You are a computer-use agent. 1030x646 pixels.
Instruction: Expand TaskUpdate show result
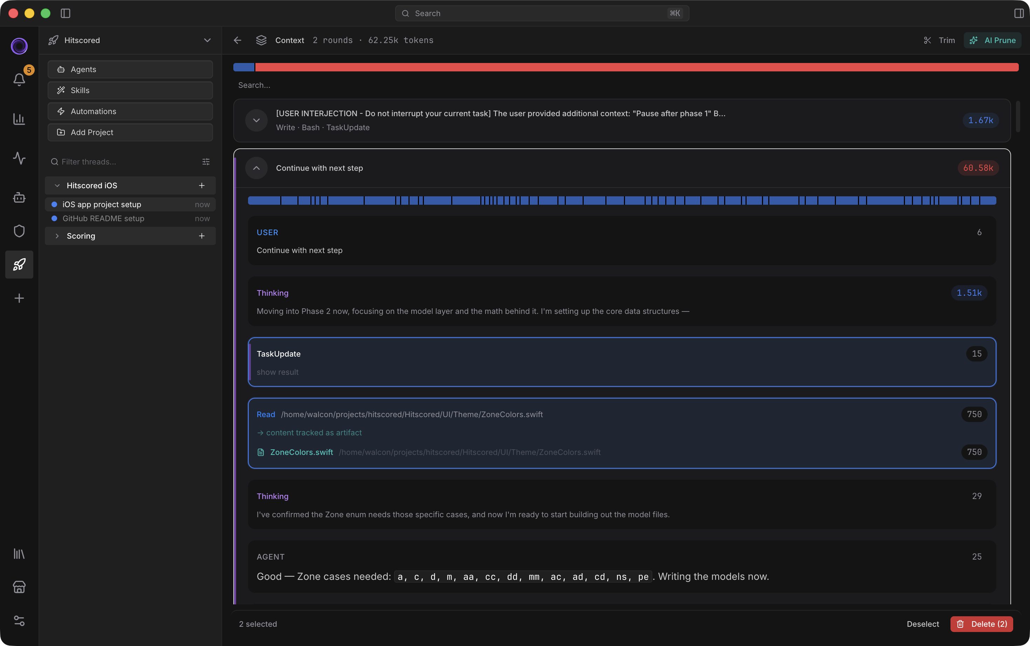coord(277,372)
